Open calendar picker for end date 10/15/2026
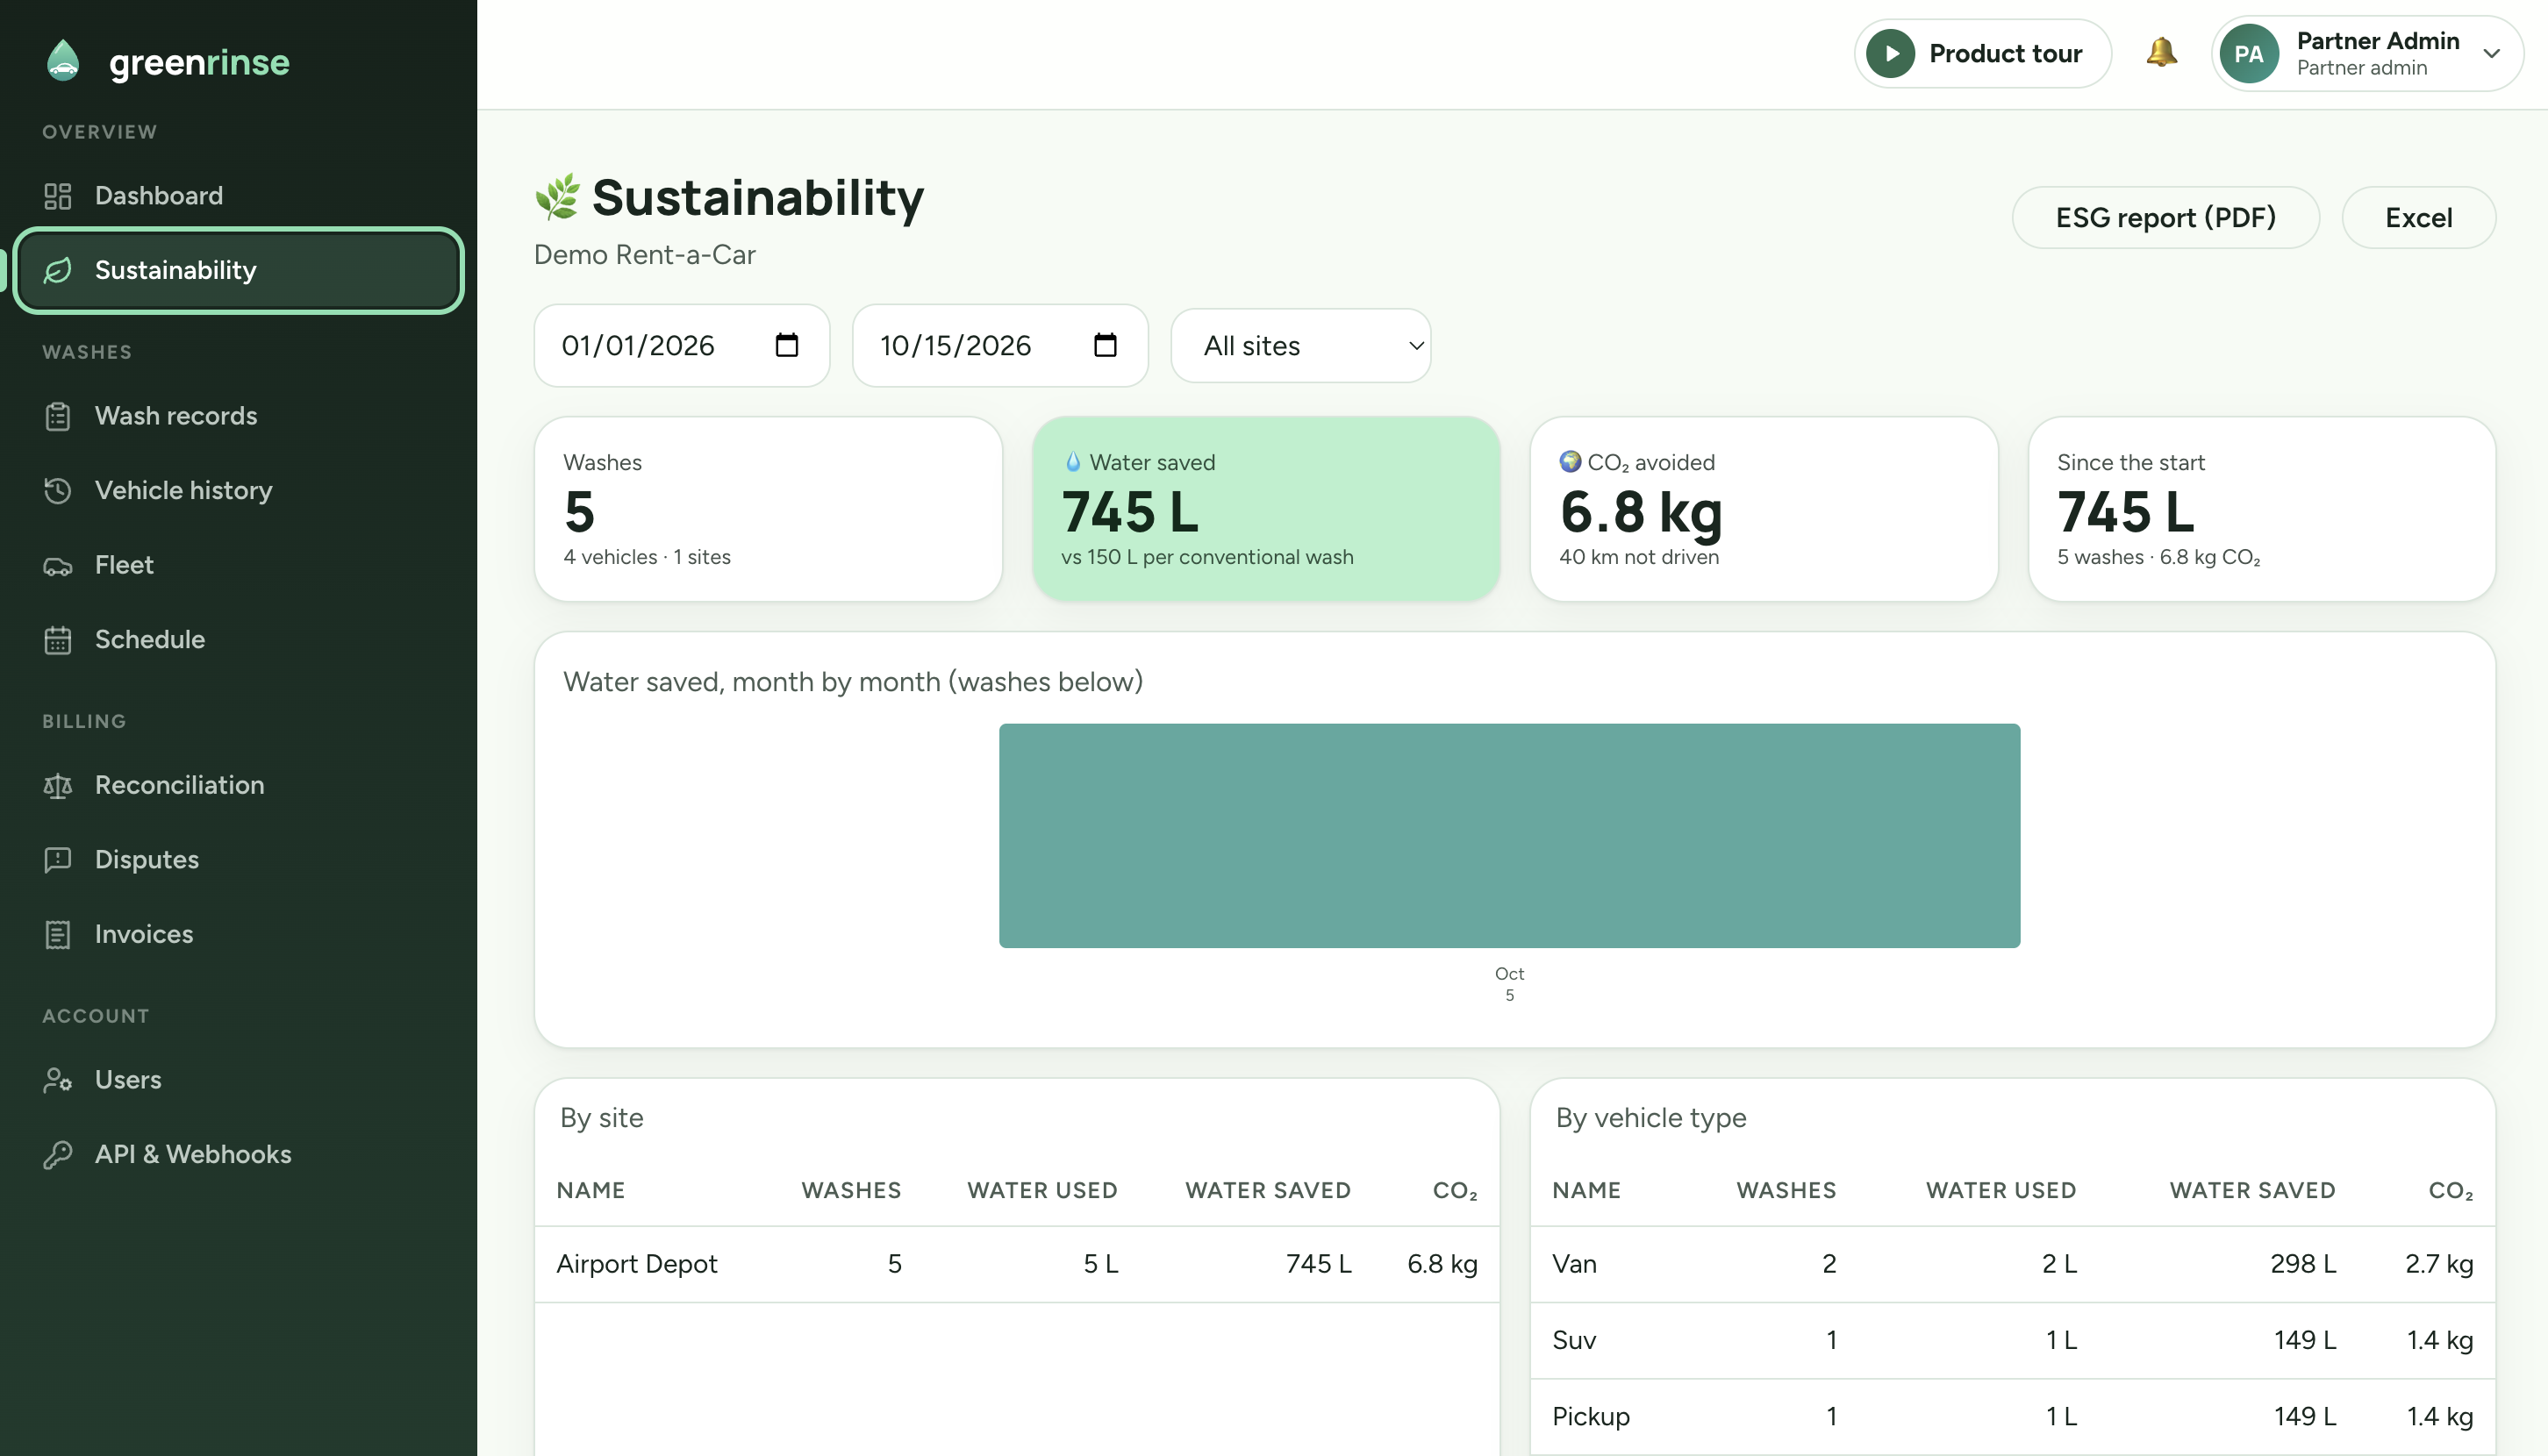 coord(1106,345)
